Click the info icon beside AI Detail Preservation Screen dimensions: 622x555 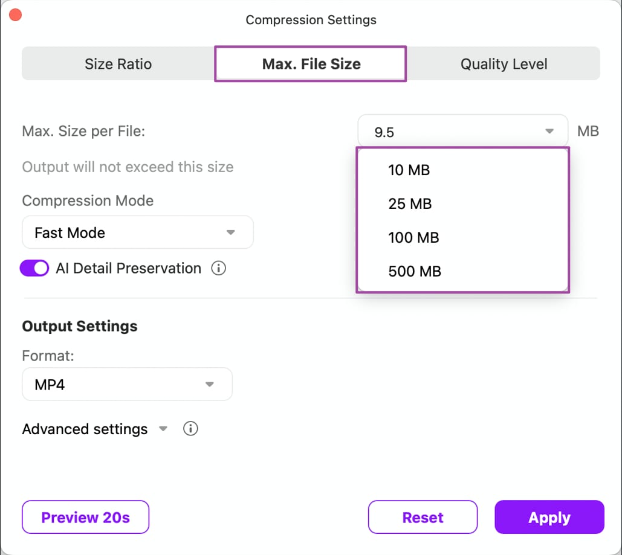pos(219,268)
